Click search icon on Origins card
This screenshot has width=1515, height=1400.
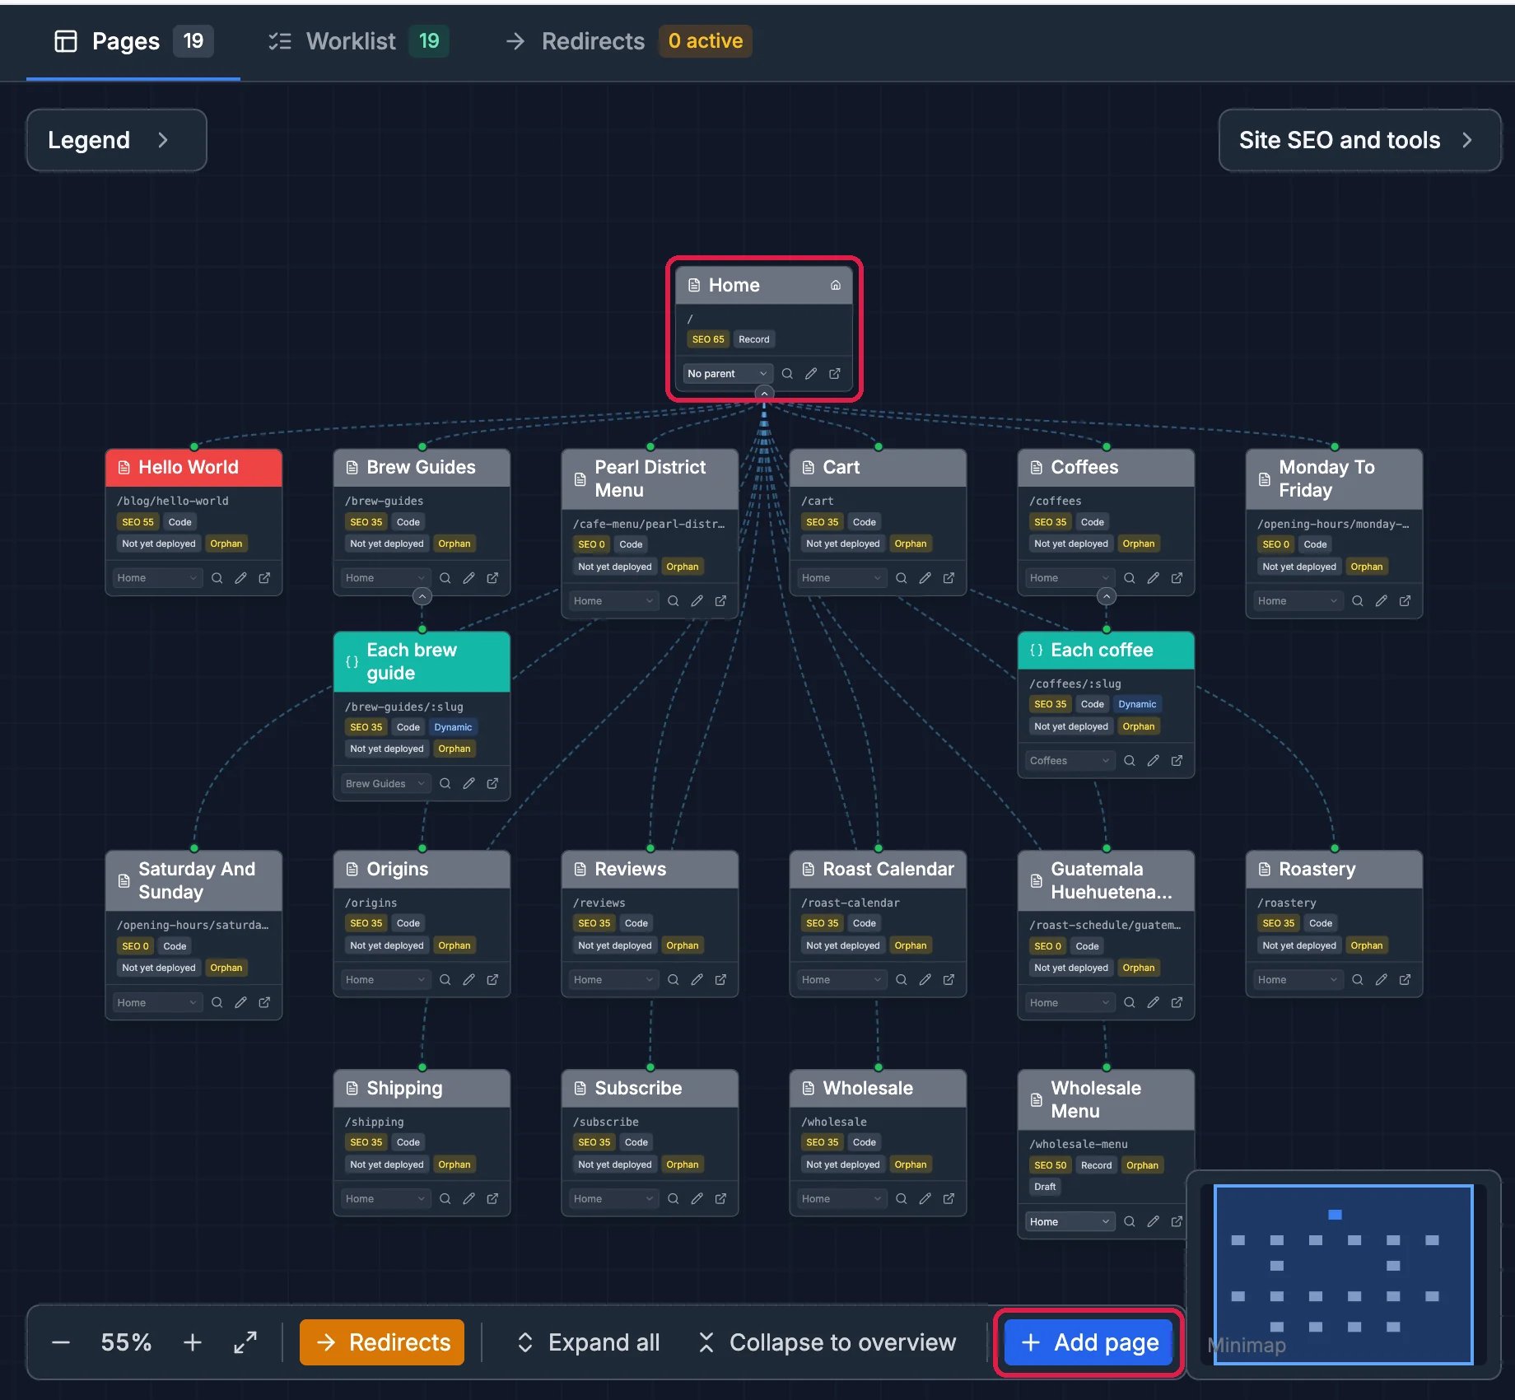tap(445, 980)
